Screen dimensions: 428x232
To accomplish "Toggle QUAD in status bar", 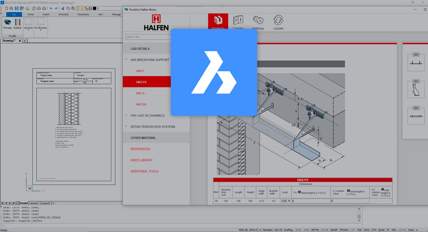I will click(381, 230).
